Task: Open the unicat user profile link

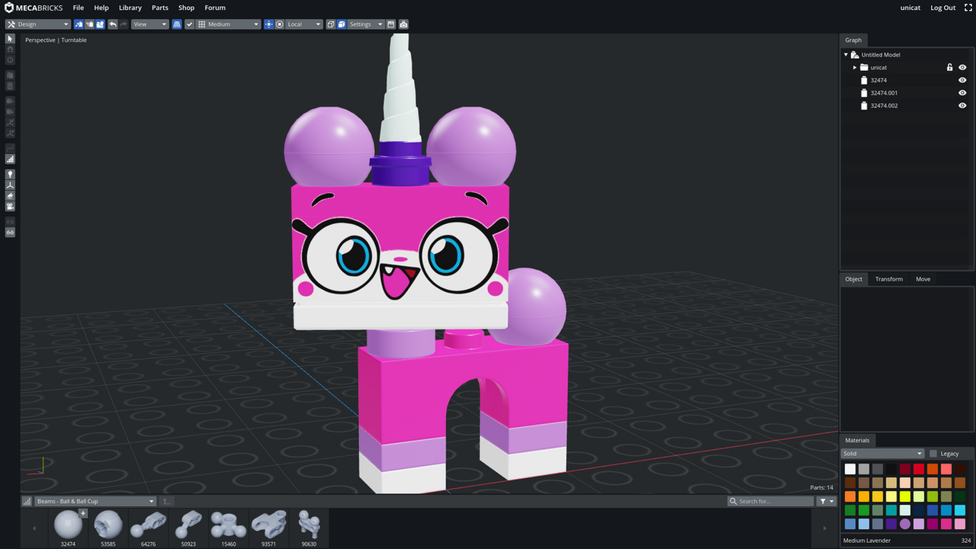Action: click(910, 8)
